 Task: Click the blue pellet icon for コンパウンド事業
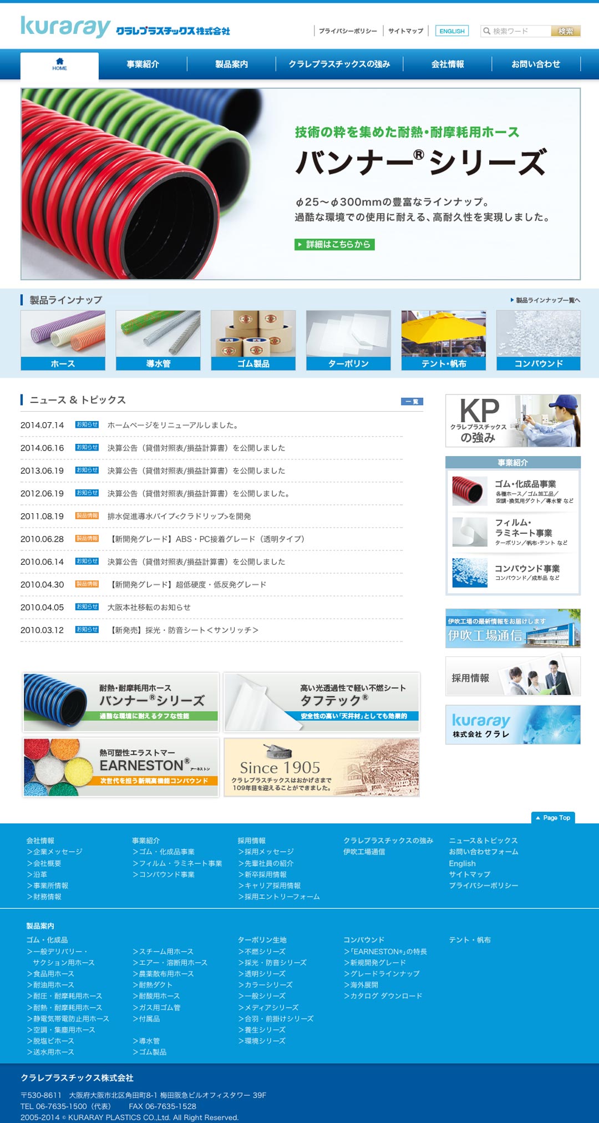470,572
